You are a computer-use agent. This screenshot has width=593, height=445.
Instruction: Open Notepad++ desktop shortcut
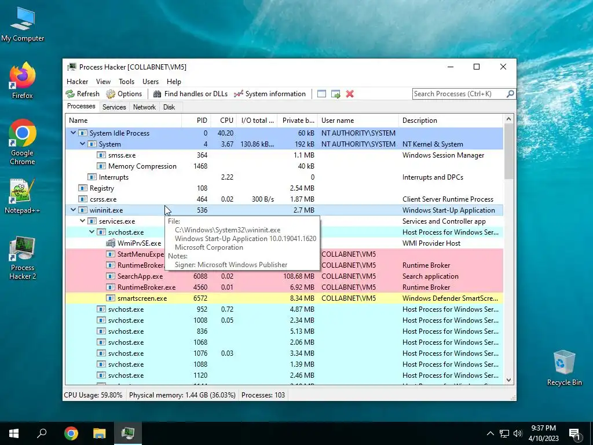[x=23, y=196]
